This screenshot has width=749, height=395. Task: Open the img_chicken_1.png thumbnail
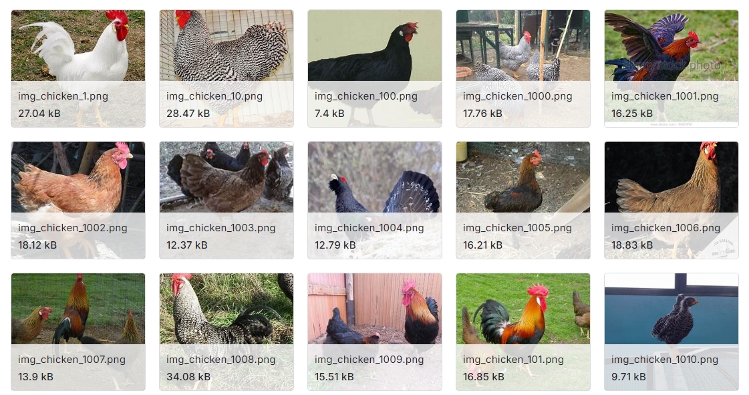pyautogui.click(x=78, y=68)
